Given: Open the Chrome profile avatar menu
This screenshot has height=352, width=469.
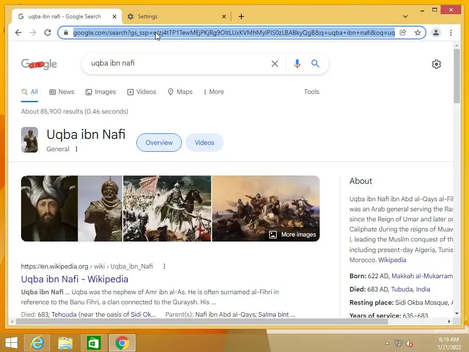Looking at the screenshot, I should point(436,33).
